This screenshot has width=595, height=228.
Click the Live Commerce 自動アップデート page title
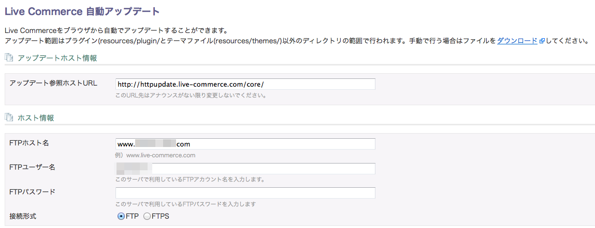(82, 11)
